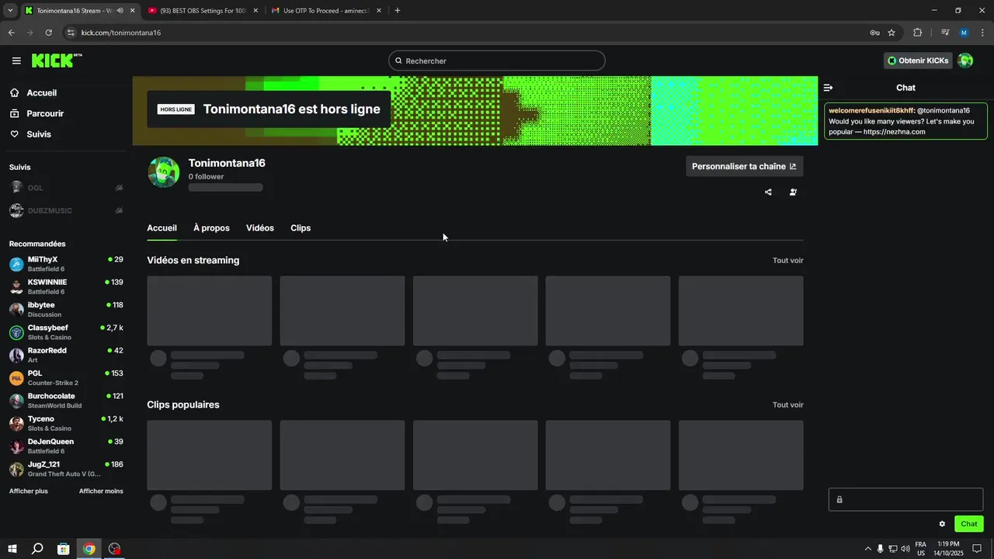Open JugZ_121 channel avatar
The image size is (994, 559).
pos(16,470)
